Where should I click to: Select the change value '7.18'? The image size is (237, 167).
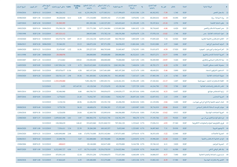coord(166,39)
